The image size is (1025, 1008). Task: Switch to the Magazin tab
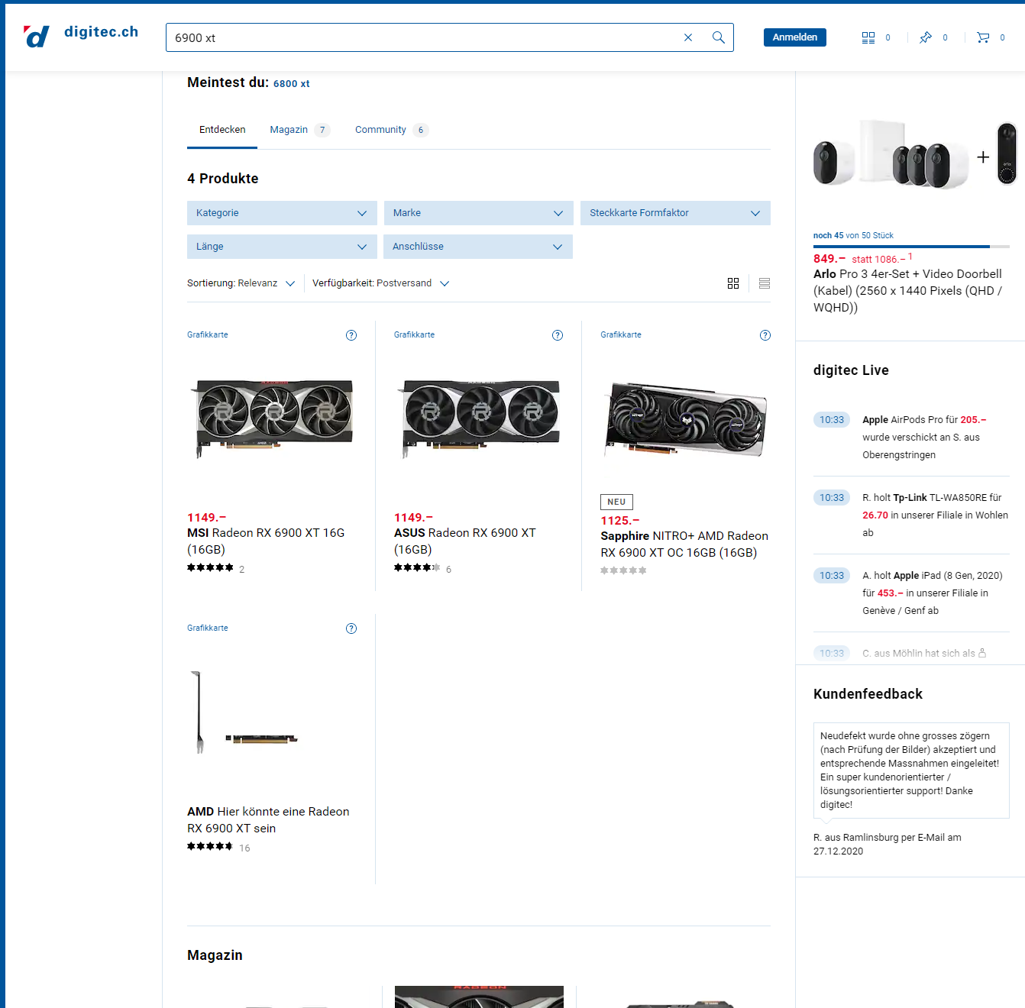pos(299,130)
